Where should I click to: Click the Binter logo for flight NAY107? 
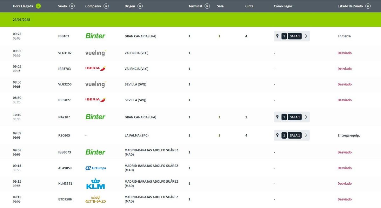95,117
